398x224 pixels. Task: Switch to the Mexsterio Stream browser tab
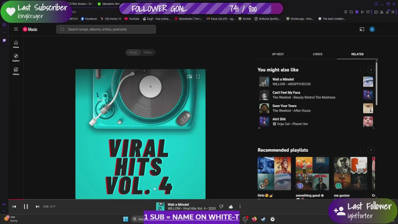(x=109, y=4)
